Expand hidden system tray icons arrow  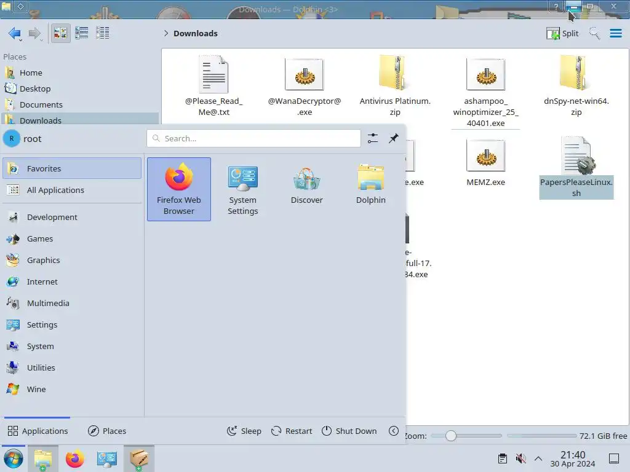(x=538, y=458)
